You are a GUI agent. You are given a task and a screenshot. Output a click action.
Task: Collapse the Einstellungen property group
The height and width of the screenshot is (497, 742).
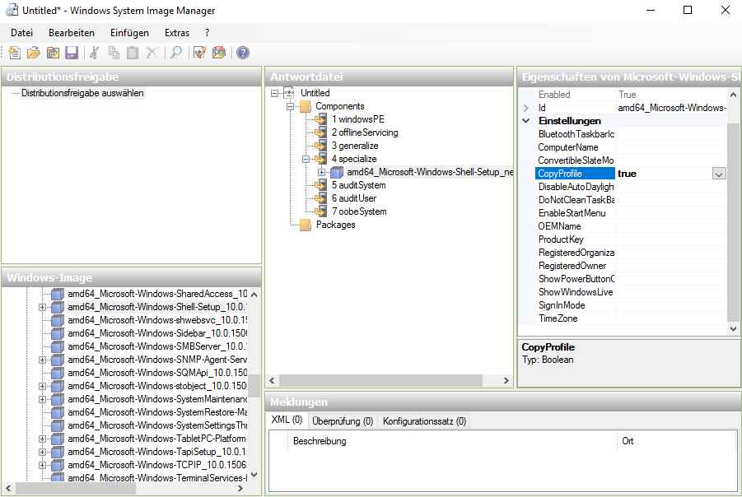coord(525,121)
